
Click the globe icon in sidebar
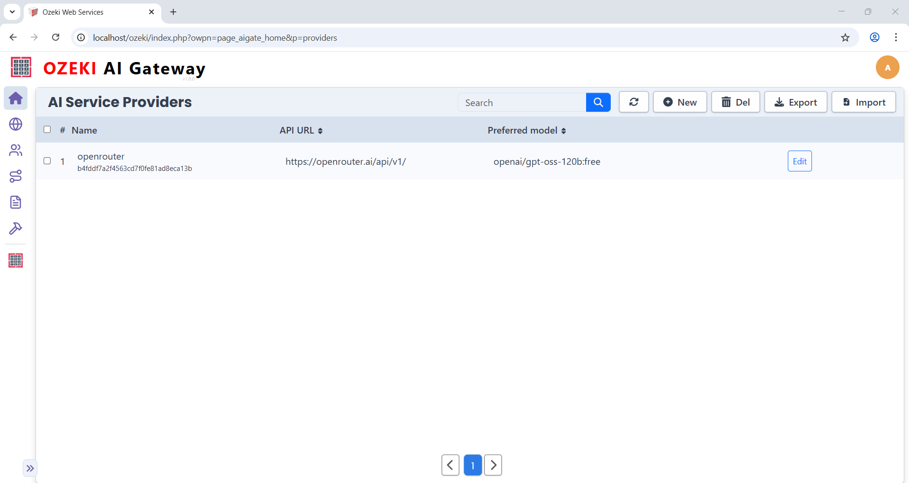16,124
